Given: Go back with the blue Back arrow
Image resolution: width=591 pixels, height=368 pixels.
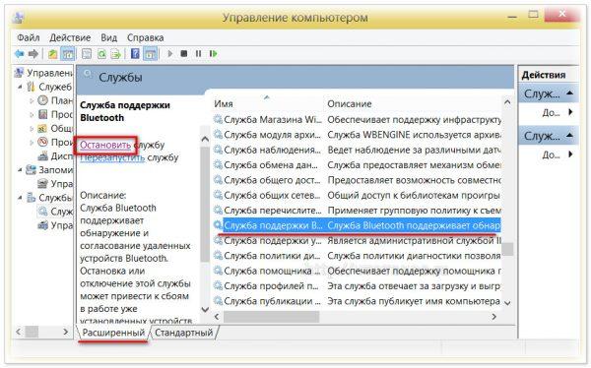Looking at the screenshot, I should point(20,54).
